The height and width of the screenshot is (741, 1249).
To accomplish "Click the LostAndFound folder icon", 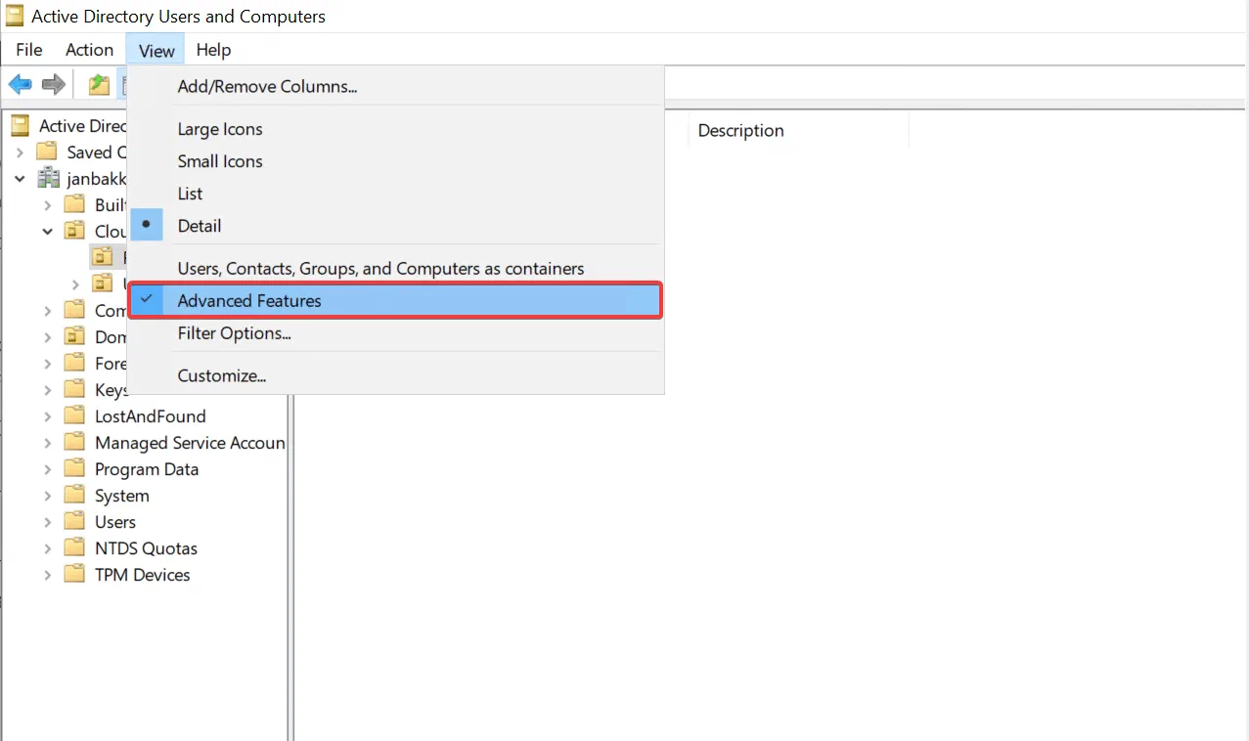I will pos(74,416).
